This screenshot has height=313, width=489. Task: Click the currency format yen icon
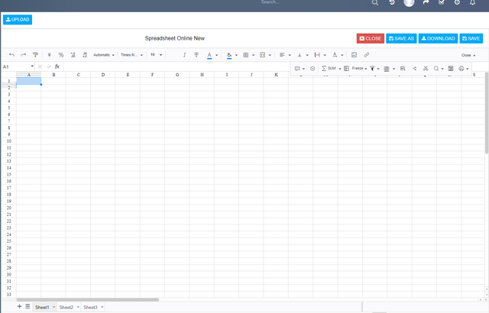[x=49, y=55]
